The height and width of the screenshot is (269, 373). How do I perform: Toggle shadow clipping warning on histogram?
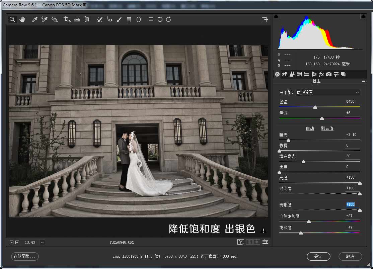(276, 16)
